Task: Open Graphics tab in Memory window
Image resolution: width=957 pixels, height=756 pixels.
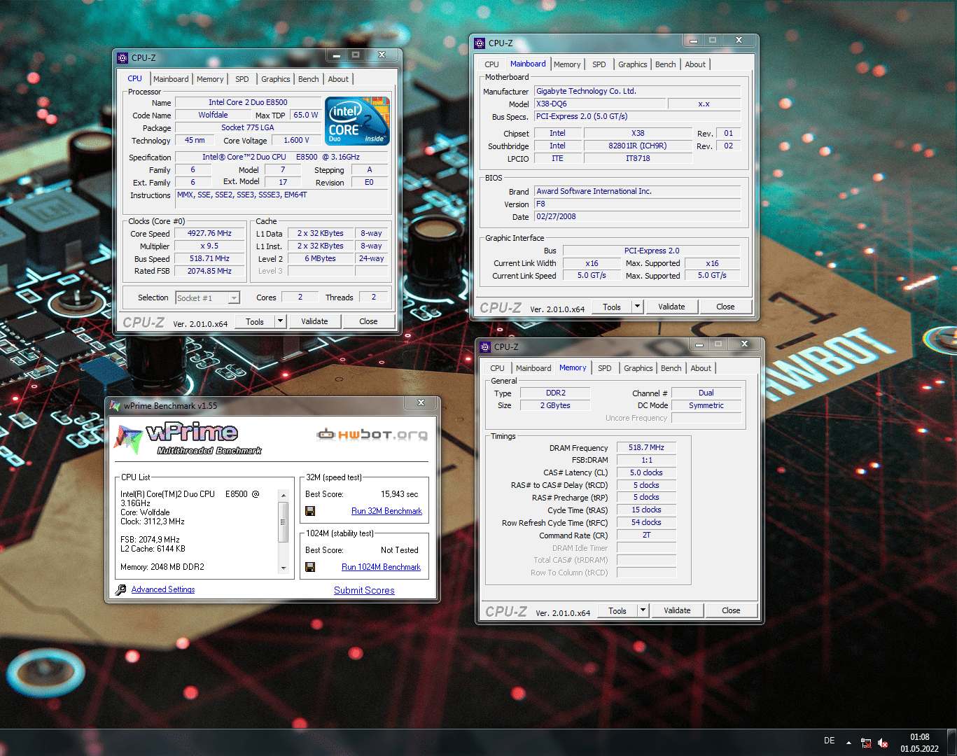Action: [x=638, y=368]
